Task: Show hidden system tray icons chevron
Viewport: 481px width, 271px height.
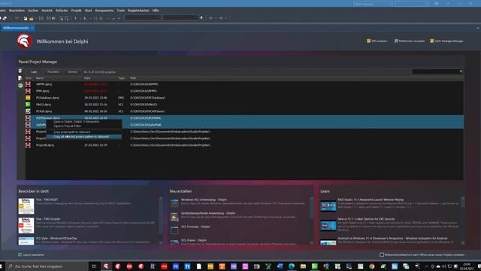Action: (x=426, y=266)
